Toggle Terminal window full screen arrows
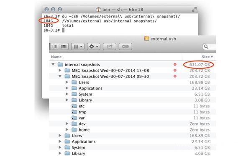The height and width of the screenshot is (156, 251). click(x=194, y=10)
